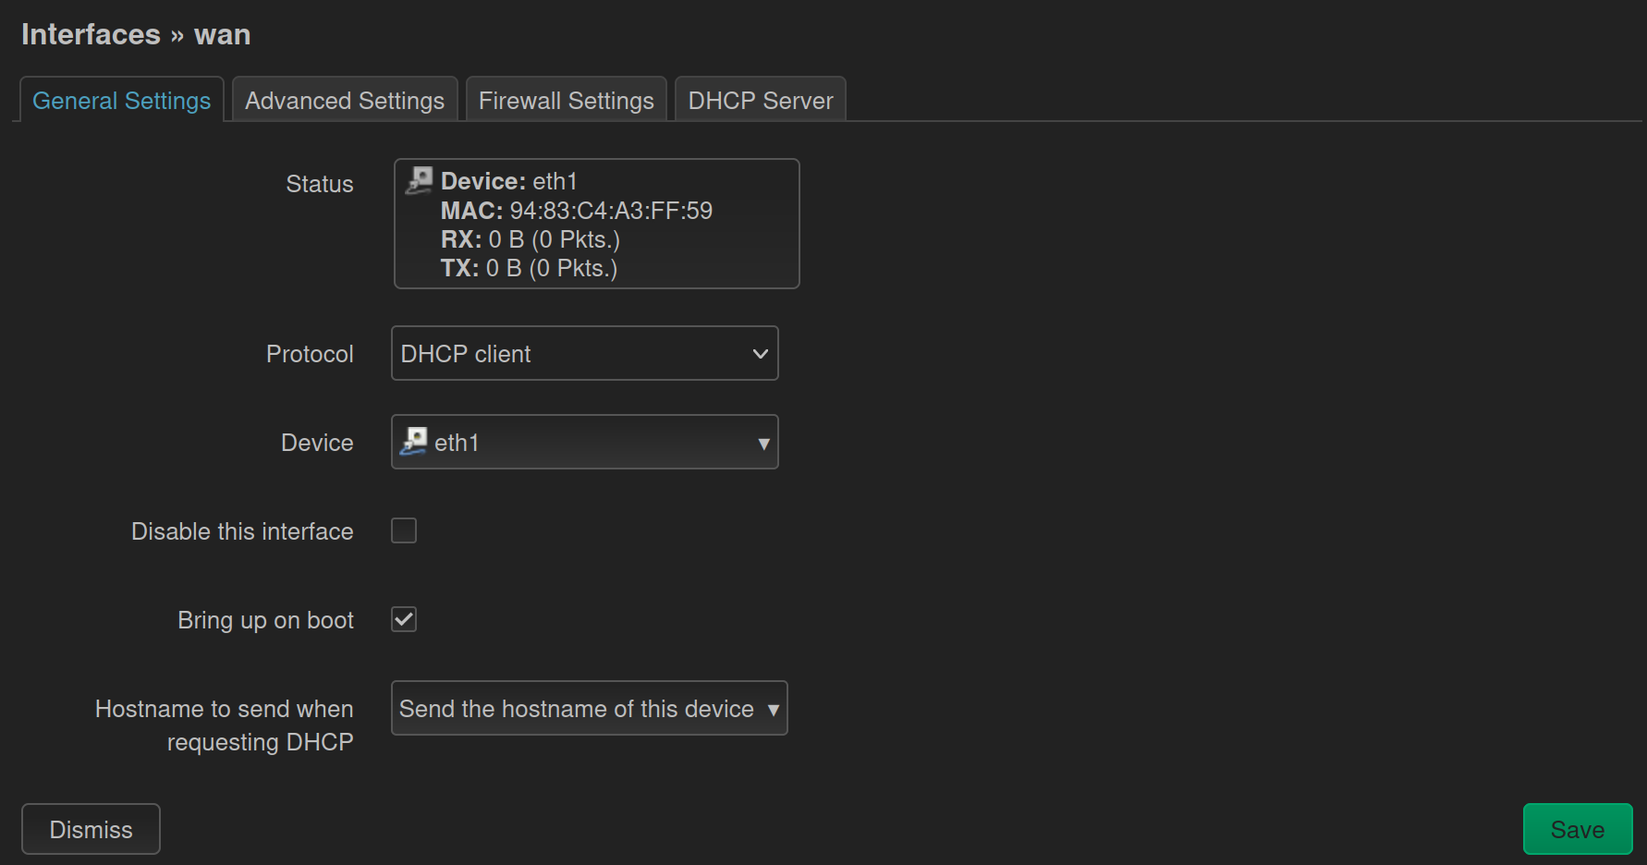Click the chevron arrow on Protocol dropdown
The image size is (1647, 865).
coord(760,354)
